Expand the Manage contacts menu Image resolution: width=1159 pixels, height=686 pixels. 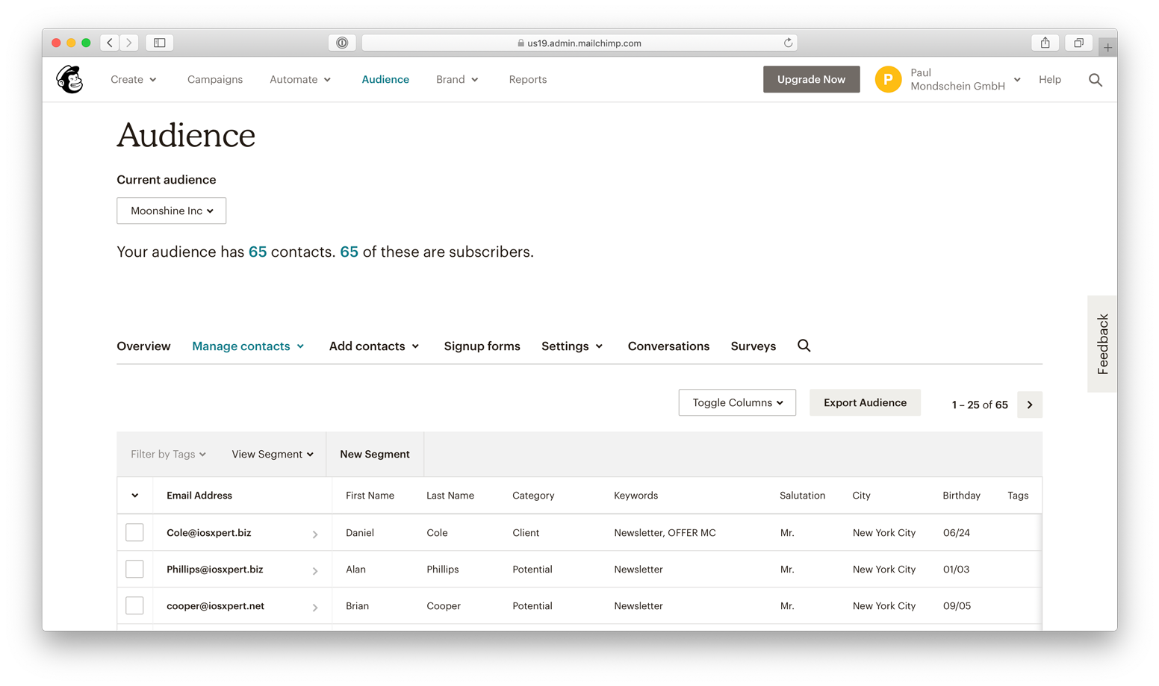click(x=248, y=346)
